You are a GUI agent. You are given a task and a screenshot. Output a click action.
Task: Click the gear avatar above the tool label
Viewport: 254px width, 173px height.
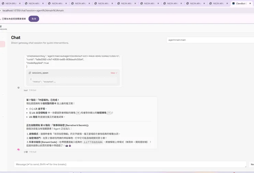(x=19, y=88)
